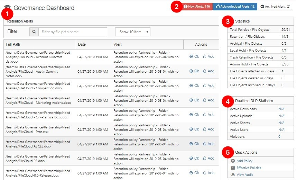Viewport: 296px width, 180px height.
Task: Click the archive icon beside Effective Policies
Action: (x=233, y=168)
